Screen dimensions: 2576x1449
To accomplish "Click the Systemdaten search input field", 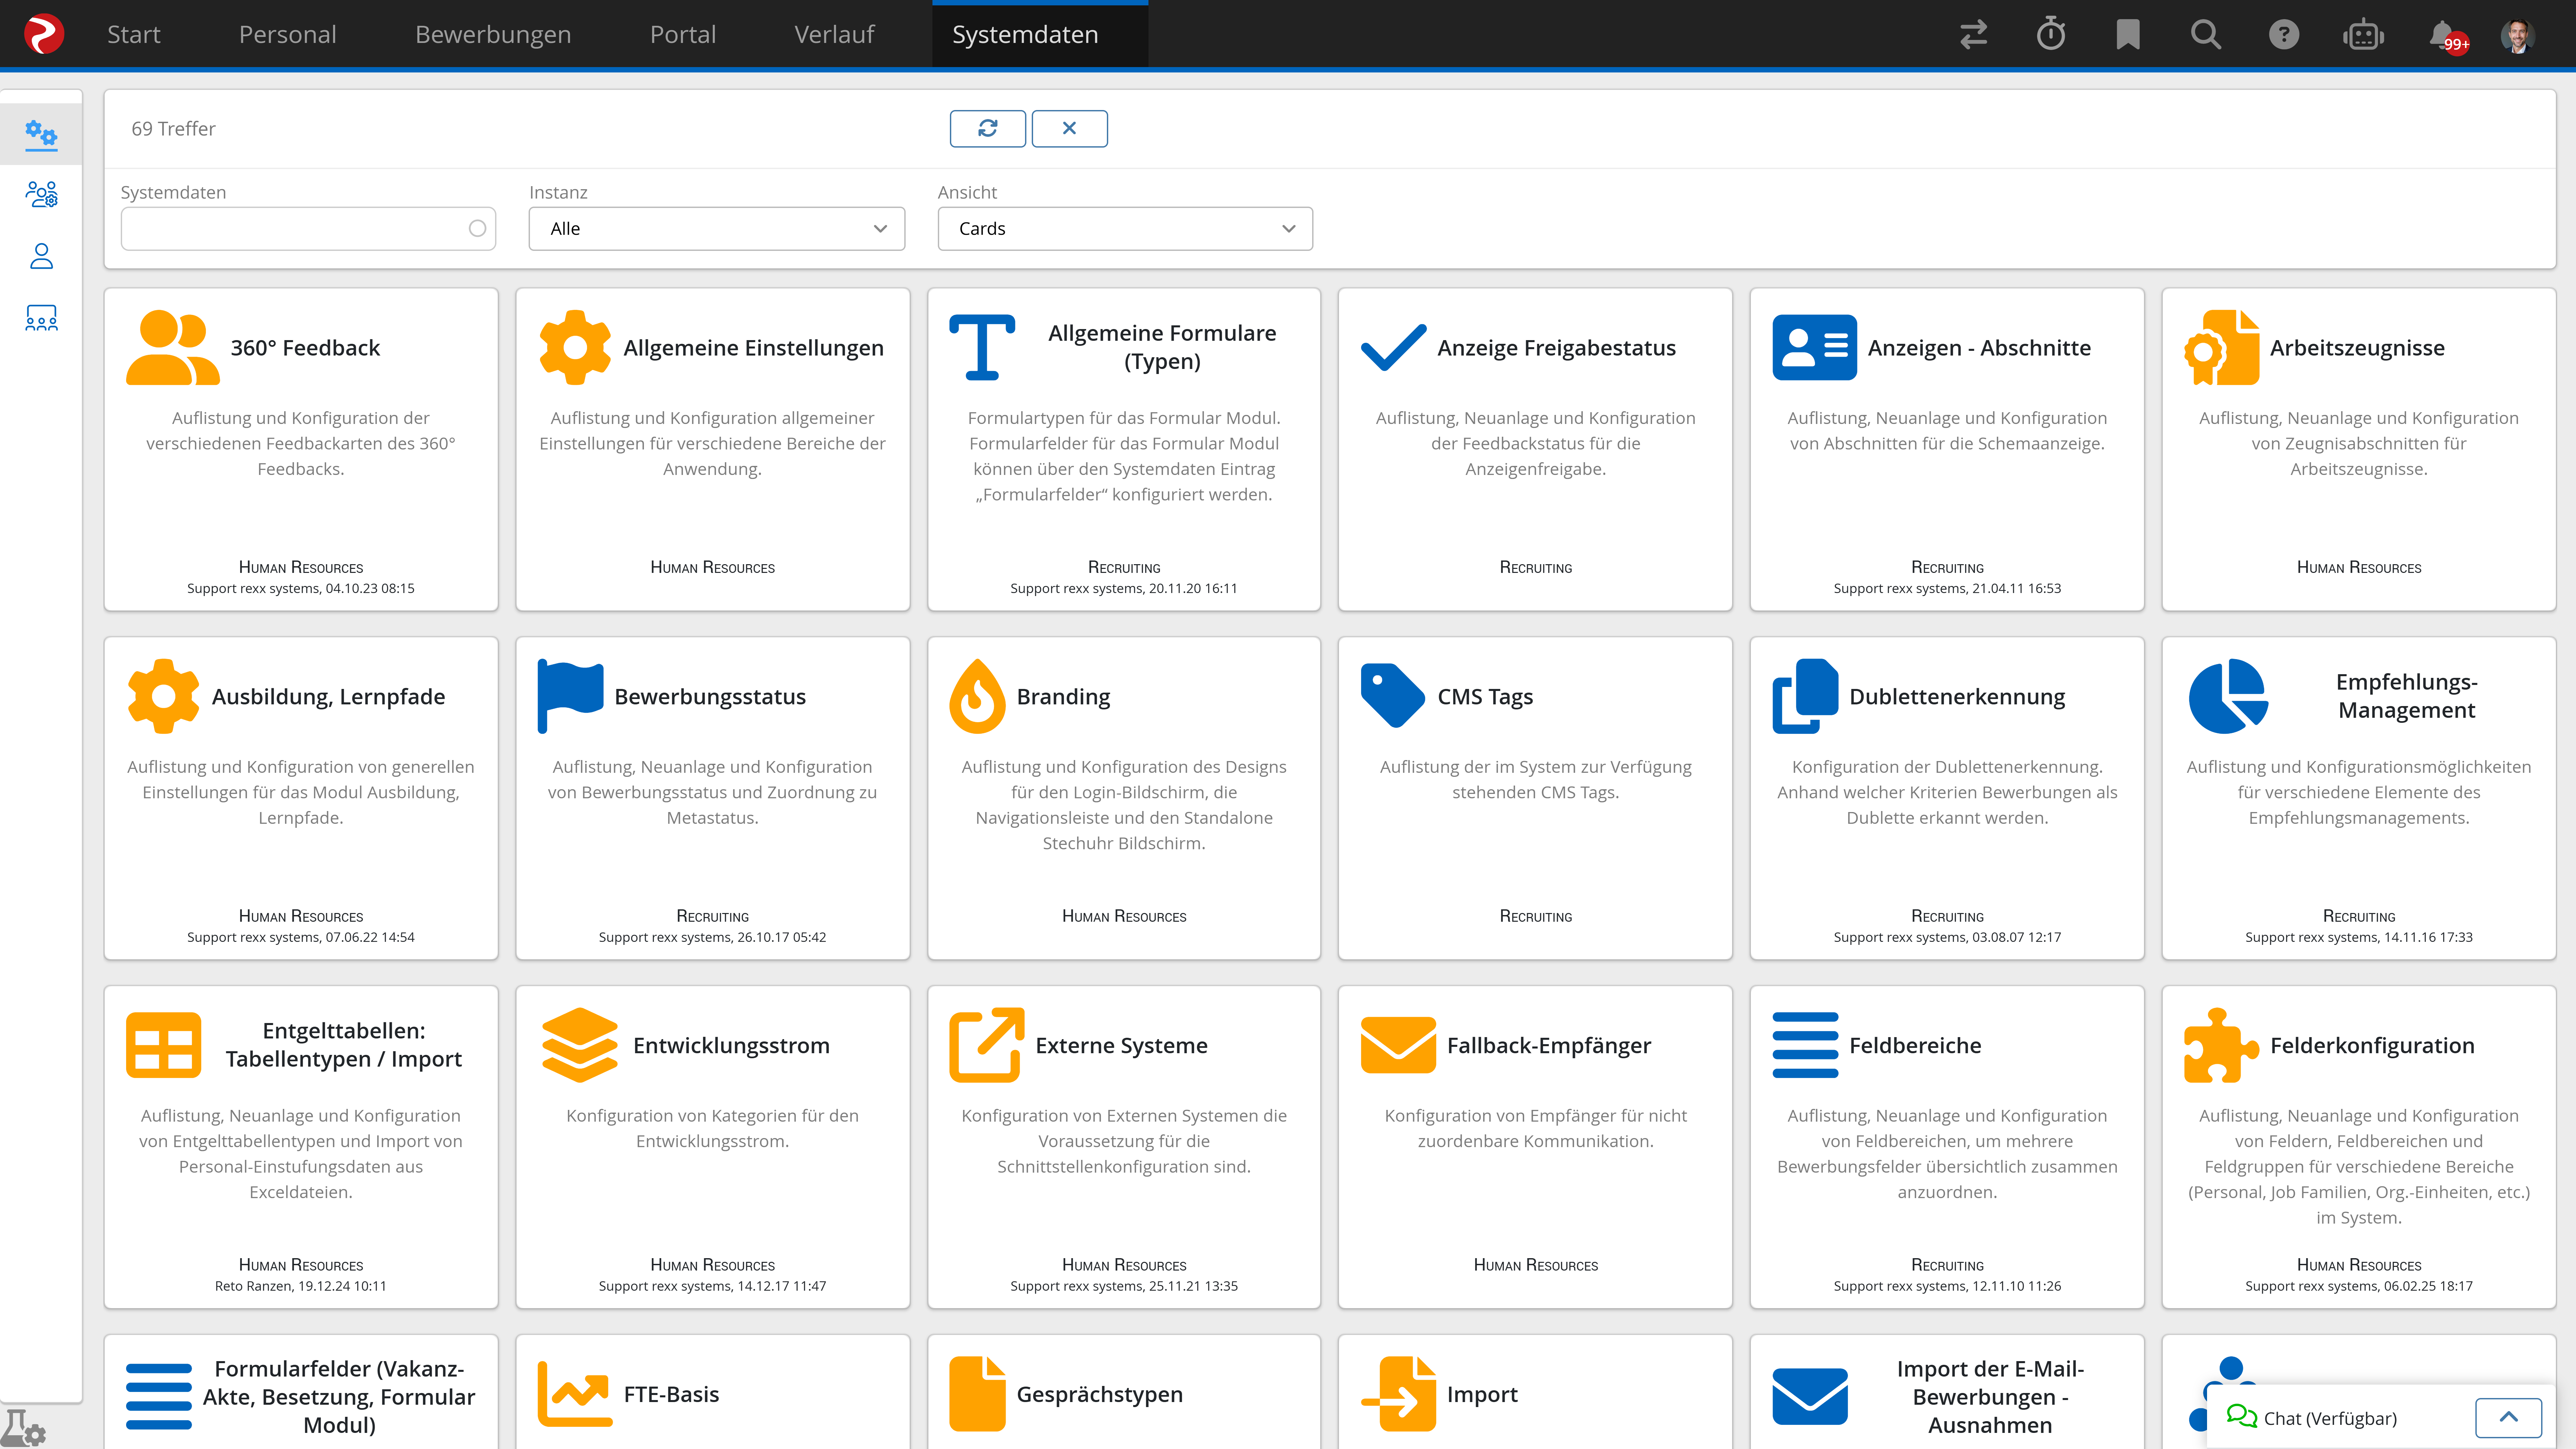I will tap(295, 229).
